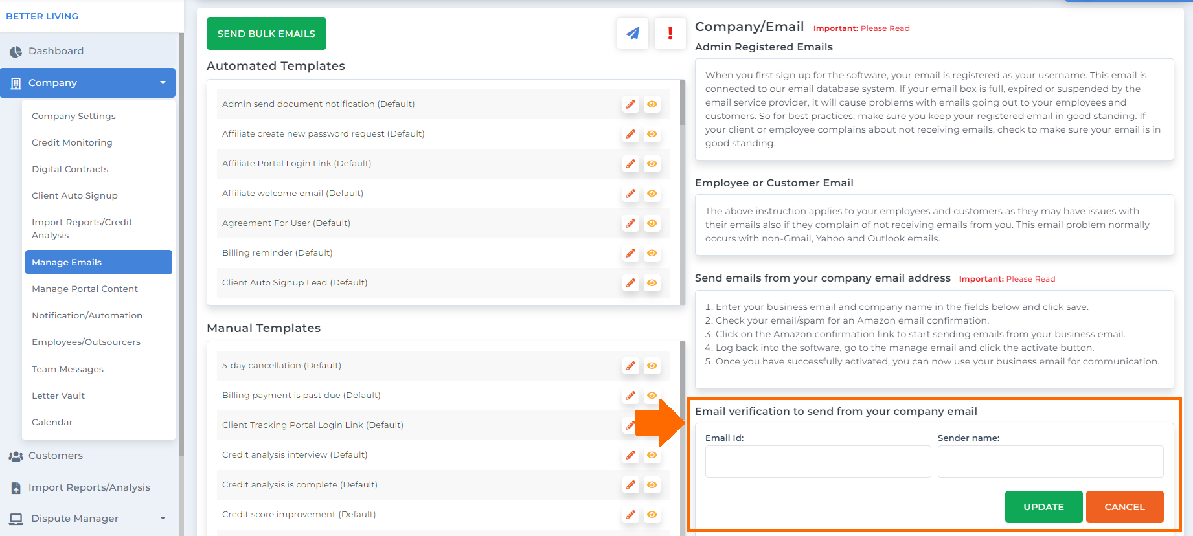Expand the Dispute Manager menu
1193x536 pixels.
click(87, 519)
